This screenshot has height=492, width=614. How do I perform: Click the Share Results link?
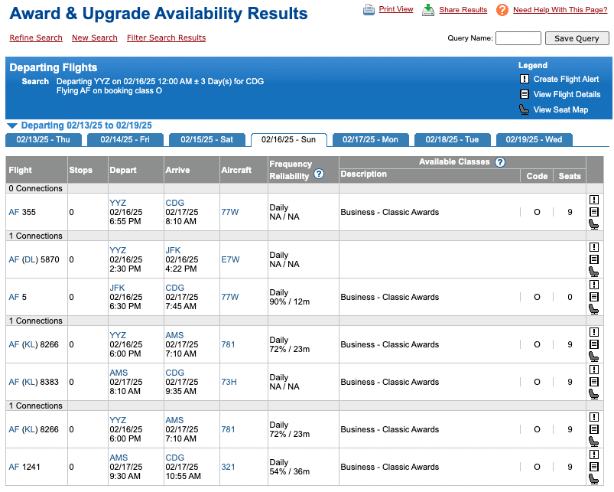[x=463, y=10]
